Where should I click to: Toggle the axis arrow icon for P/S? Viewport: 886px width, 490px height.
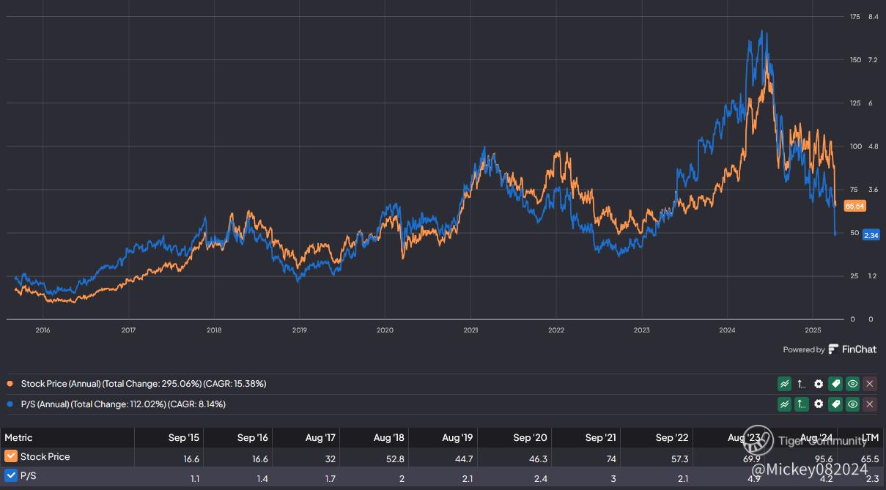(x=802, y=404)
